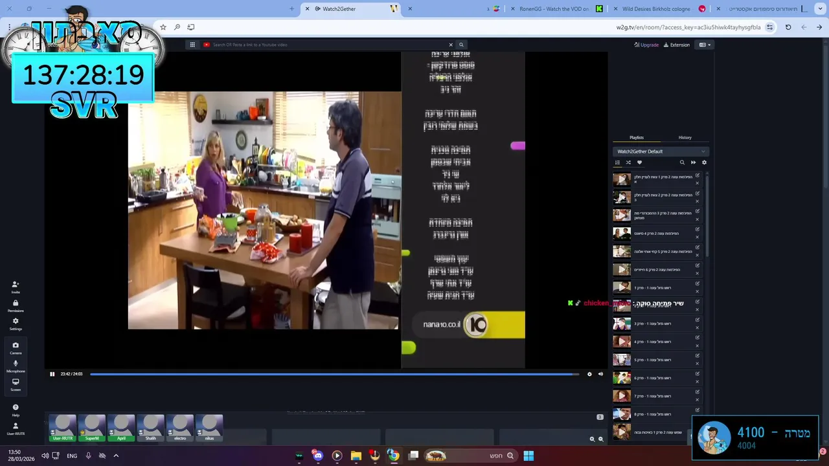Open video player settings gear
Image resolution: width=829 pixels, height=466 pixels.
pos(589,374)
